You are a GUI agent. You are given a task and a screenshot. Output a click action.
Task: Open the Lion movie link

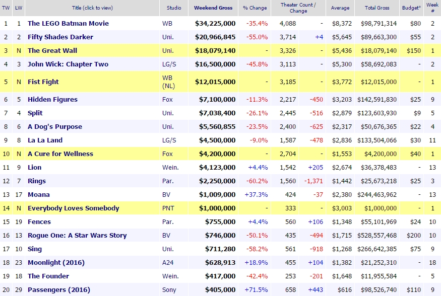click(34, 167)
